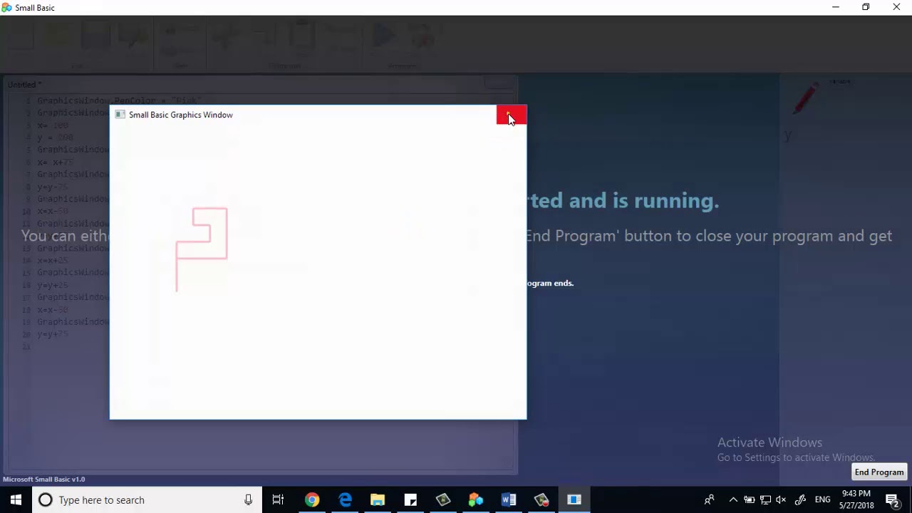This screenshot has width=912, height=513.
Task: Open Google Chrome from the taskbar
Action: pyautogui.click(x=312, y=500)
